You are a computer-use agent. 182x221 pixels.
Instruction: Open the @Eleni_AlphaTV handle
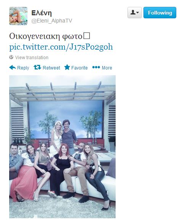pos(52,21)
